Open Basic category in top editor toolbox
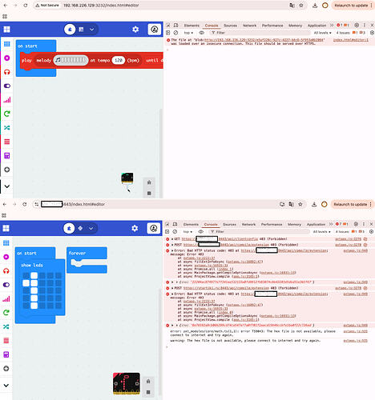375x400 pixels. (x=7, y=44)
